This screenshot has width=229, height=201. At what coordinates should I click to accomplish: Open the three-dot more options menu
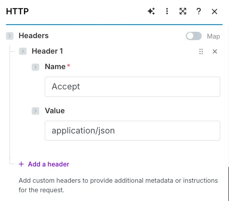(x=167, y=11)
